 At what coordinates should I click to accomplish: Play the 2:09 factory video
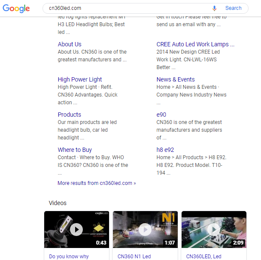coord(214,230)
